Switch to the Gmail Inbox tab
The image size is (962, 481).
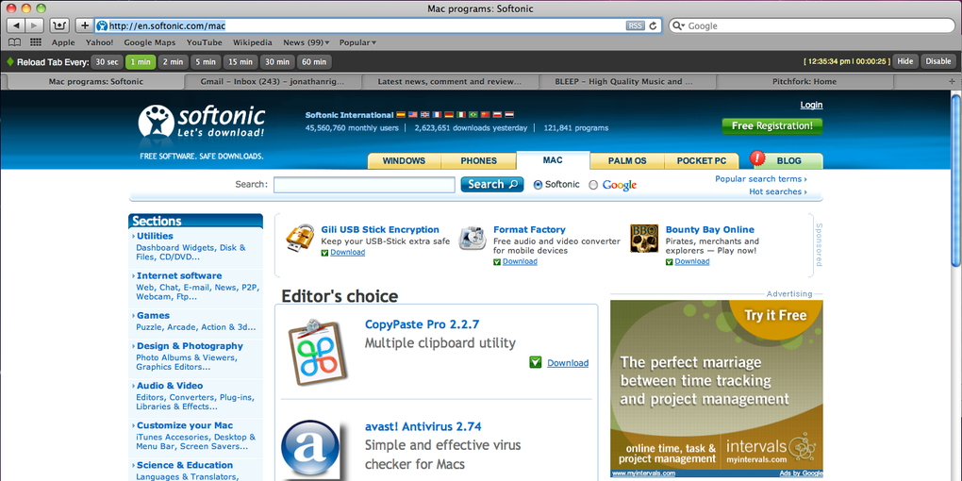point(273,81)
